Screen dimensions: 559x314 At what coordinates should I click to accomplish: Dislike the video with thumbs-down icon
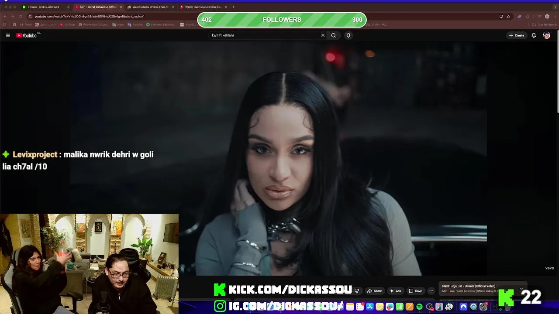click(357, 291)
